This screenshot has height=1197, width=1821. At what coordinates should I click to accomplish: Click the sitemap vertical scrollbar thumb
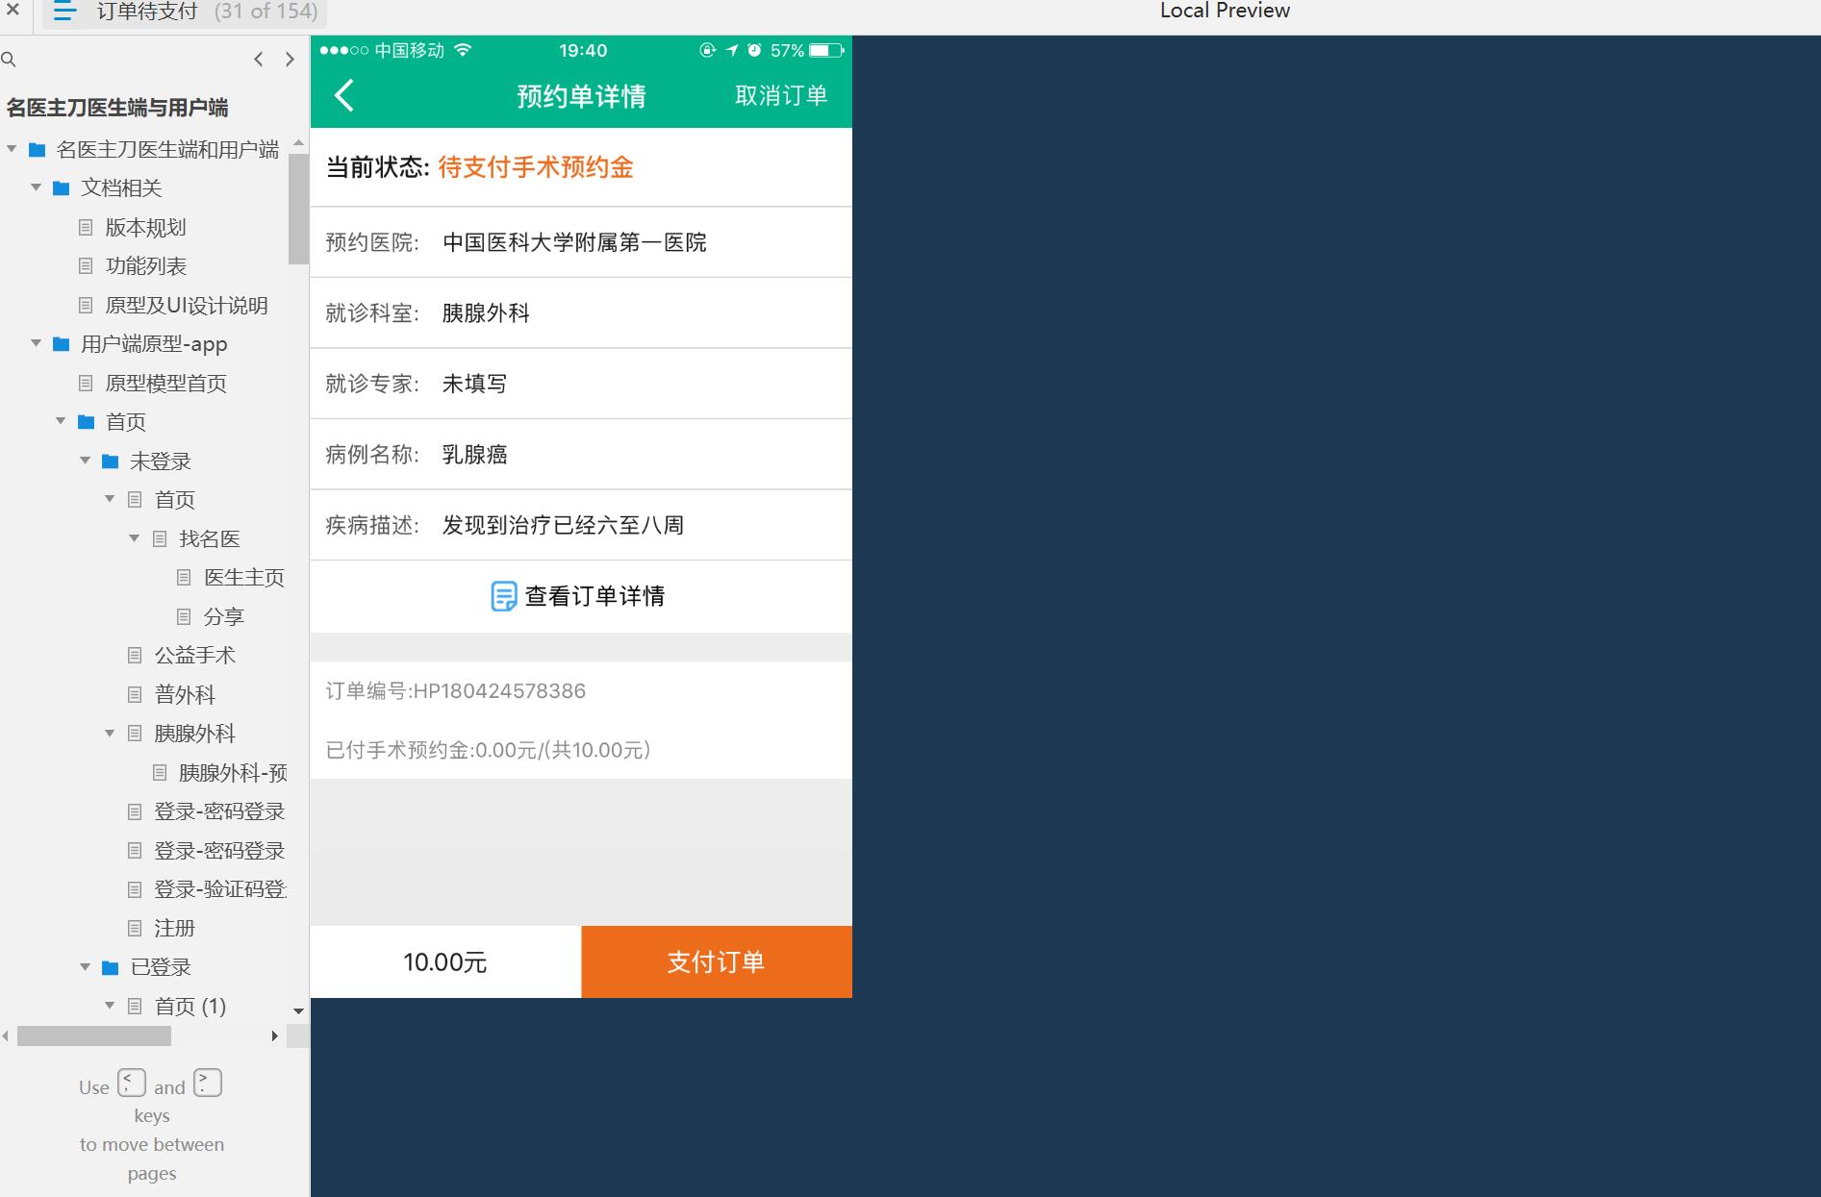[x=298, y=209]
